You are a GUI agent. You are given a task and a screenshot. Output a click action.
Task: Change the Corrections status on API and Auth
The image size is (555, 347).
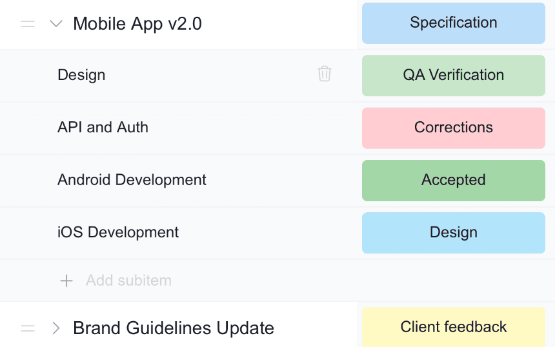click(453, 128)
